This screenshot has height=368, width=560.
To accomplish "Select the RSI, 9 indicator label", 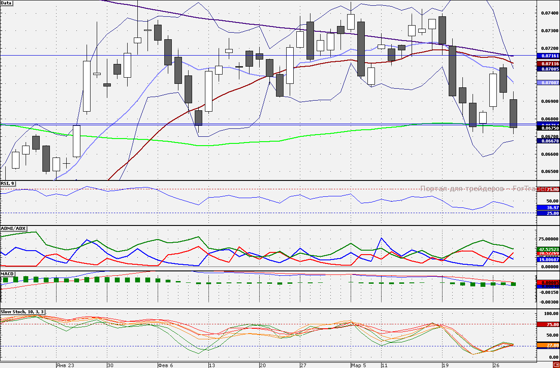I will (8, 184).
